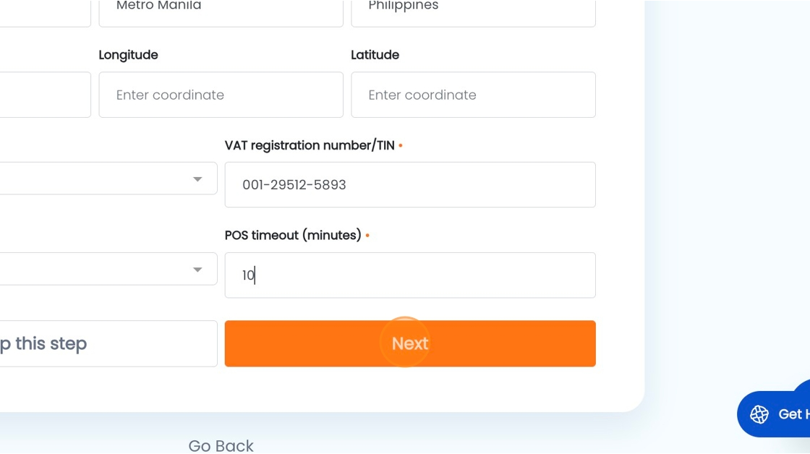
Task: Click the Latitude label
Action: 375,55
